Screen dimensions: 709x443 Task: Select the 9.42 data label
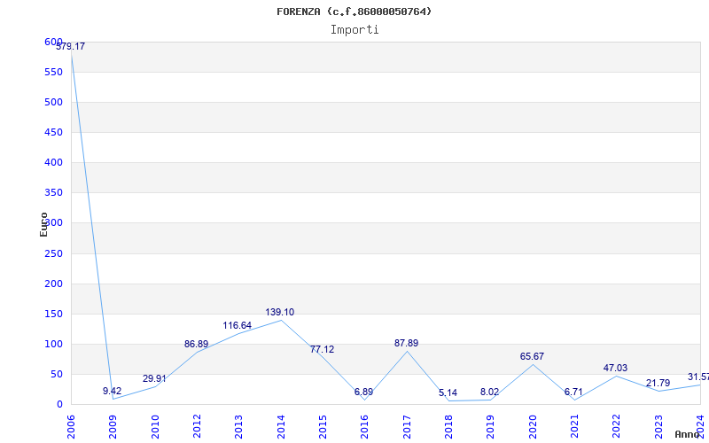point(113,391)
